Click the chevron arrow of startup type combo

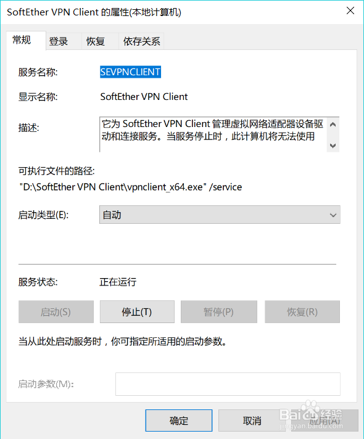click(x=333, y=215)
